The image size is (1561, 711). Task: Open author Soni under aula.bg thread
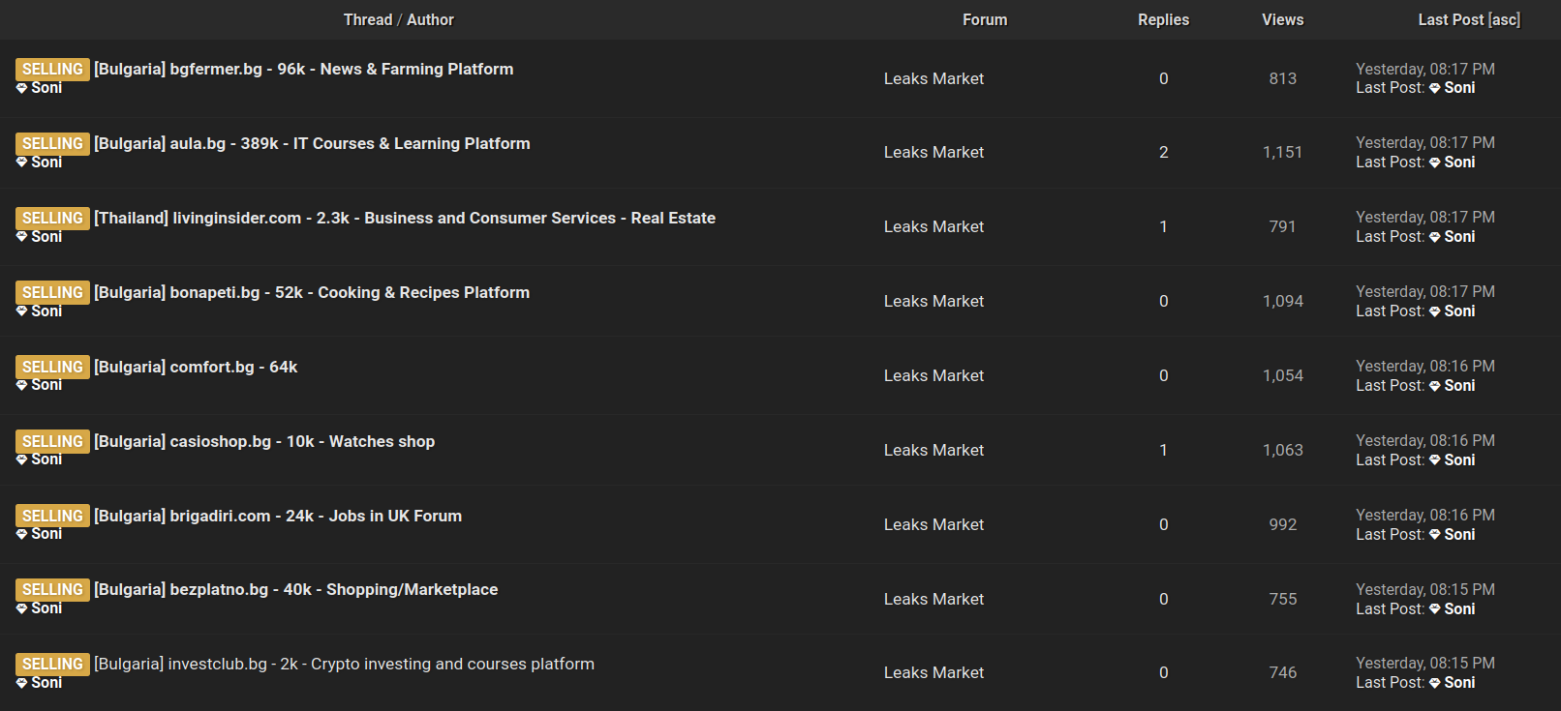click(46, 163)
